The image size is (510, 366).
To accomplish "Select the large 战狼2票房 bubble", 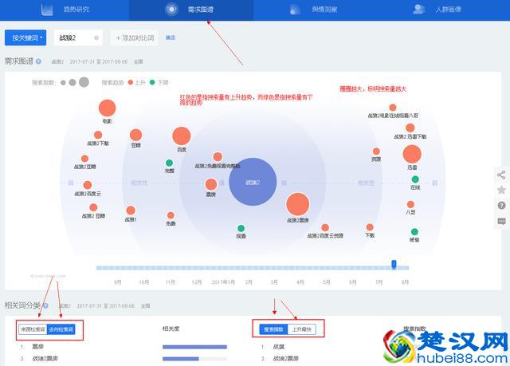I will point(297,204).
